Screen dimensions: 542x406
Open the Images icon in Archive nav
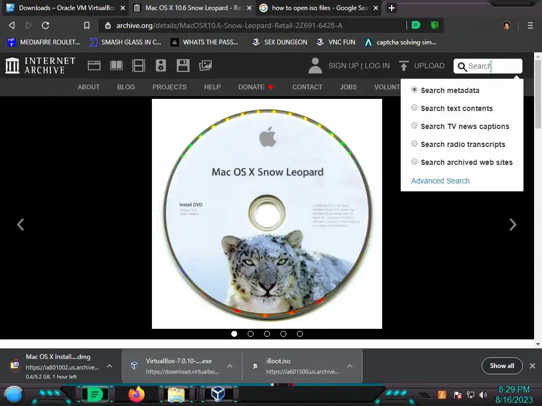pyautogui.click(x=205, y=66)
